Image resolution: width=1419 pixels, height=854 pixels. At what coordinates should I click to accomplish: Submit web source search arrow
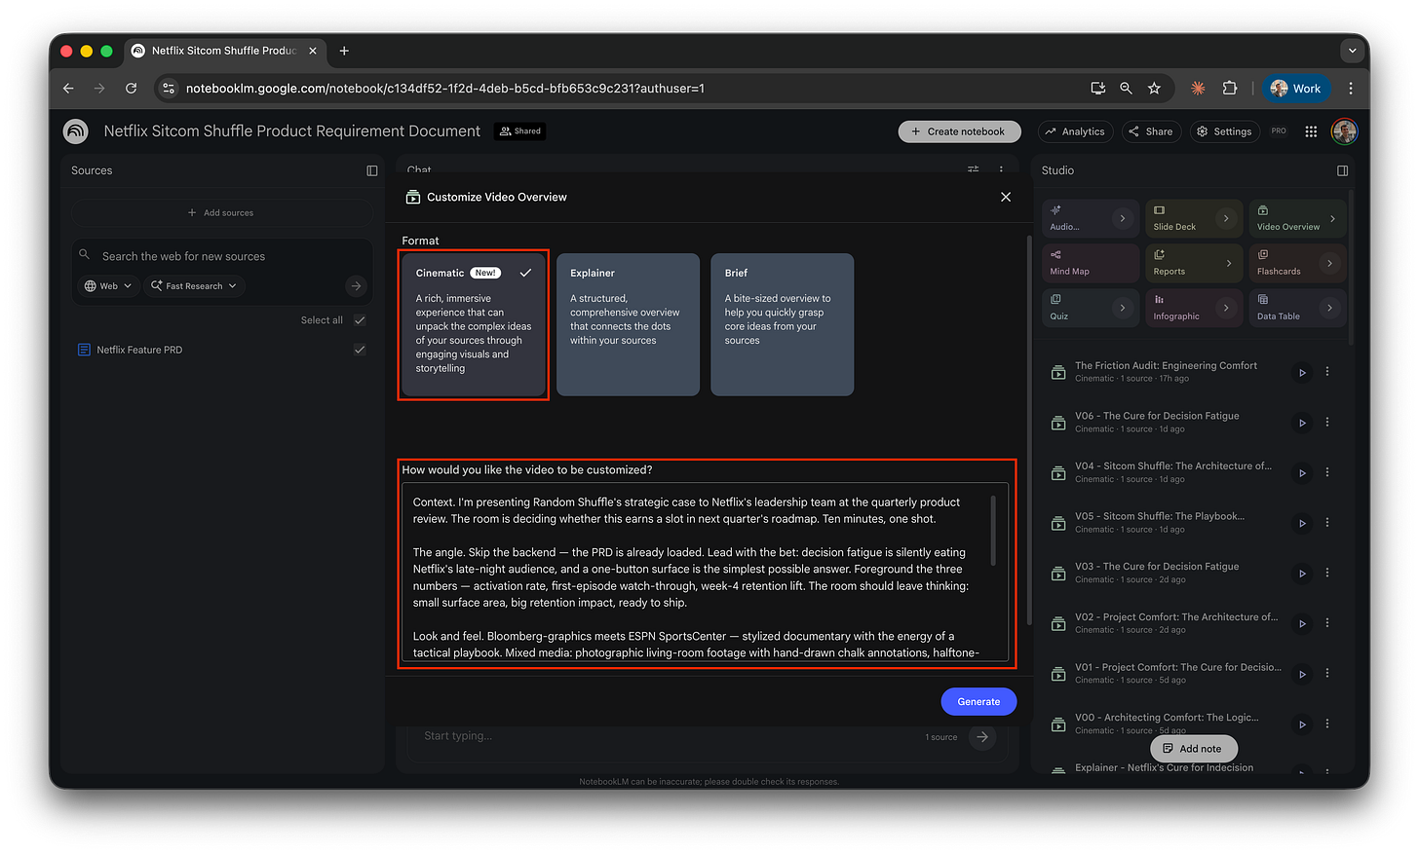coord(356,286)
